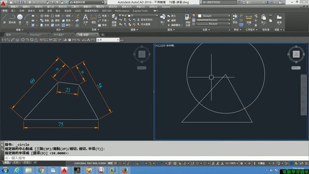Viewport: 309px width, 174px height.
Task: Click the new drawing tab plus button
Action: pyautogui.click(x=103, y=35)
